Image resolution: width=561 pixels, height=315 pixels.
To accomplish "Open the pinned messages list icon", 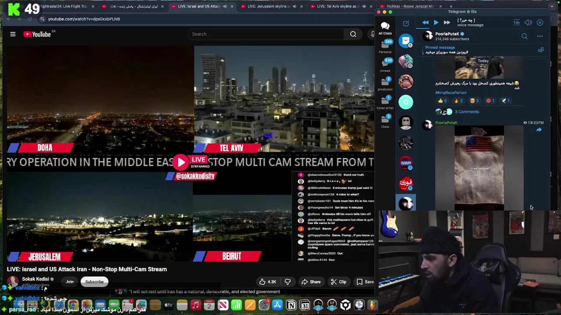I will pyautogui.click(x=541, y=50).
